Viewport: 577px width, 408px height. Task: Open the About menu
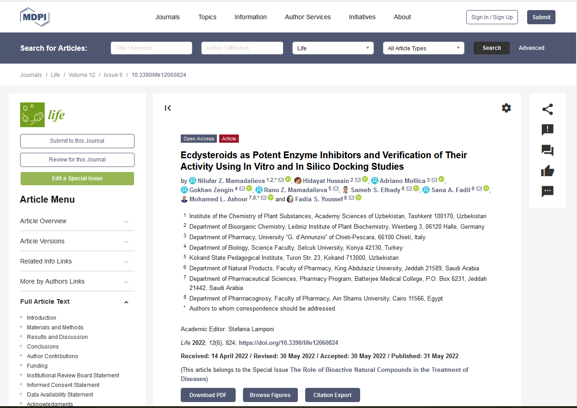[x=402, y=17]
